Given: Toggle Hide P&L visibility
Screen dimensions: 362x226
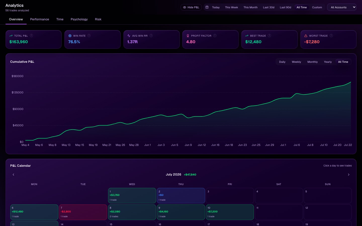Looking at the screenshot, I should 191,7.
